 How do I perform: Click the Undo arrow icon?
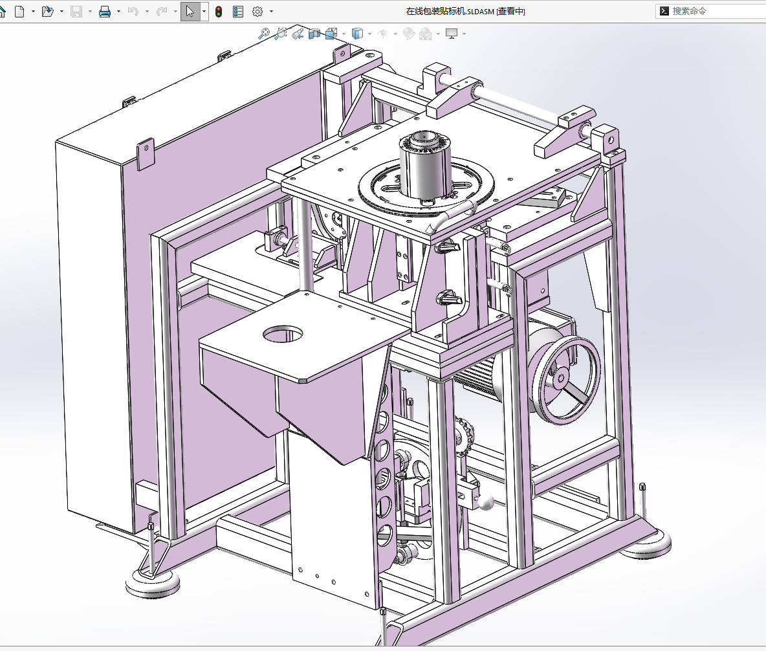point(133,11)
